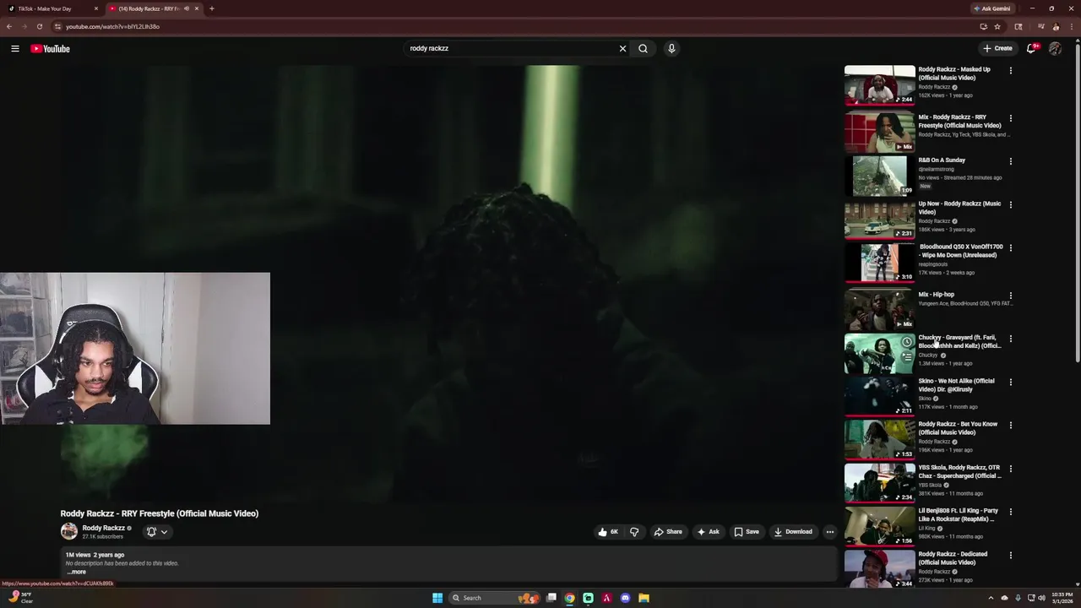Open taskbar clock and date

1062,598
